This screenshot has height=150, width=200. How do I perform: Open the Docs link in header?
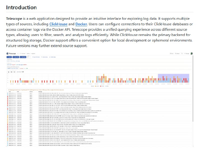click(x=171, y=53)
